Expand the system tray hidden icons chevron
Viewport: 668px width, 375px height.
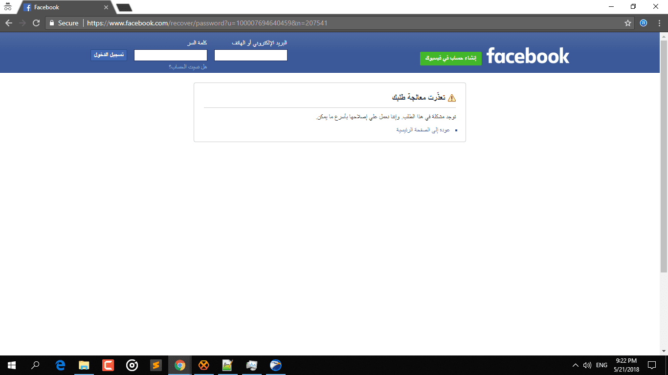pyautogui.click(x=576, y=365)
